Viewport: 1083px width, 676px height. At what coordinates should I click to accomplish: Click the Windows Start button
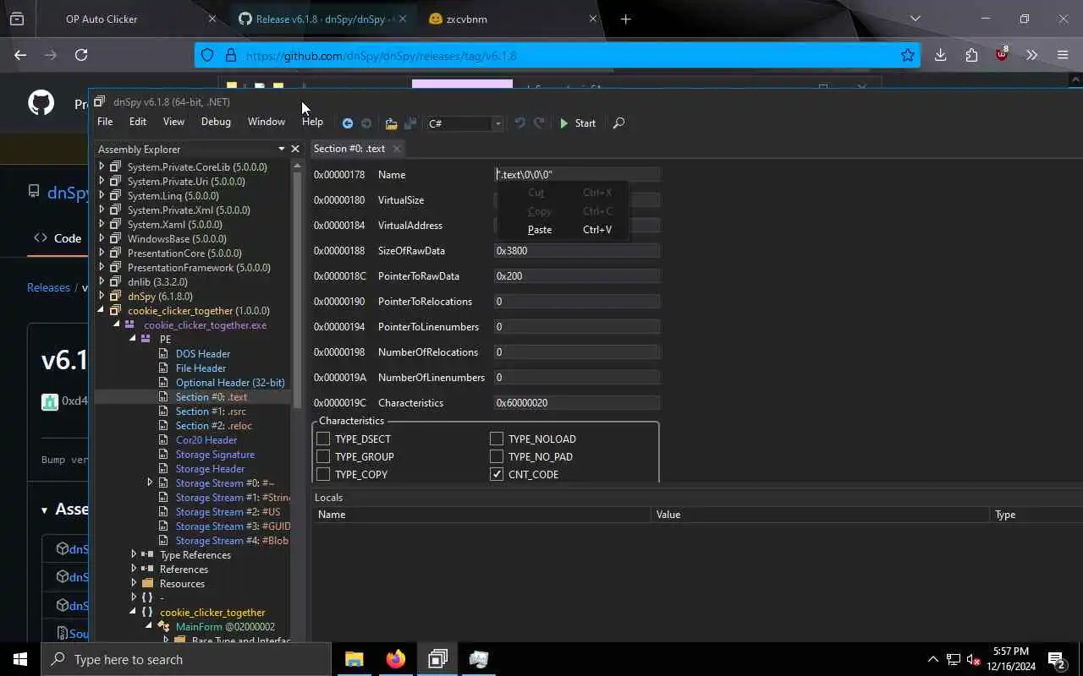coord(20,659)
